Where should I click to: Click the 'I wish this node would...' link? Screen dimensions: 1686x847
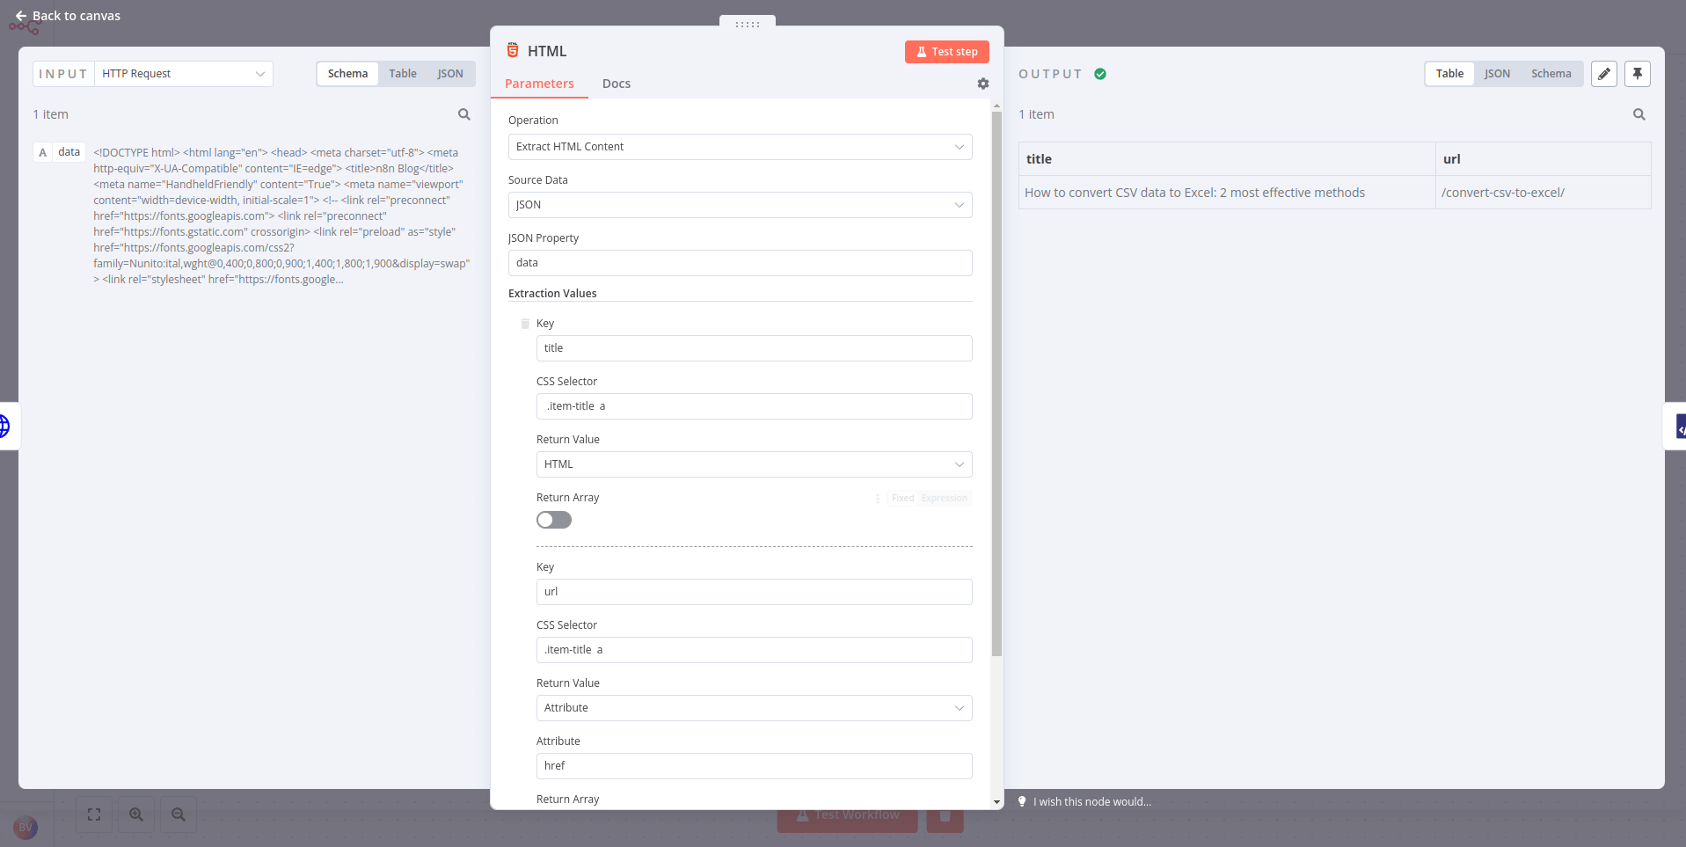point(1091,801)
